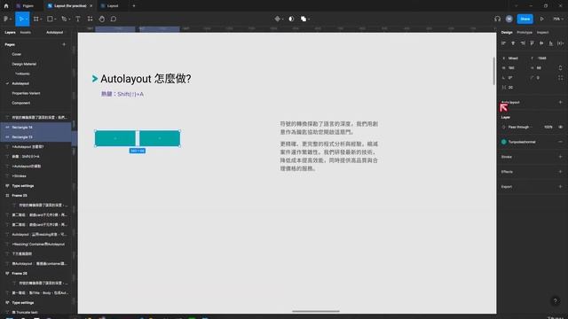Open the Resources tool
The width and height of the screenshot is (568, 319).
(x=90, y=19)
